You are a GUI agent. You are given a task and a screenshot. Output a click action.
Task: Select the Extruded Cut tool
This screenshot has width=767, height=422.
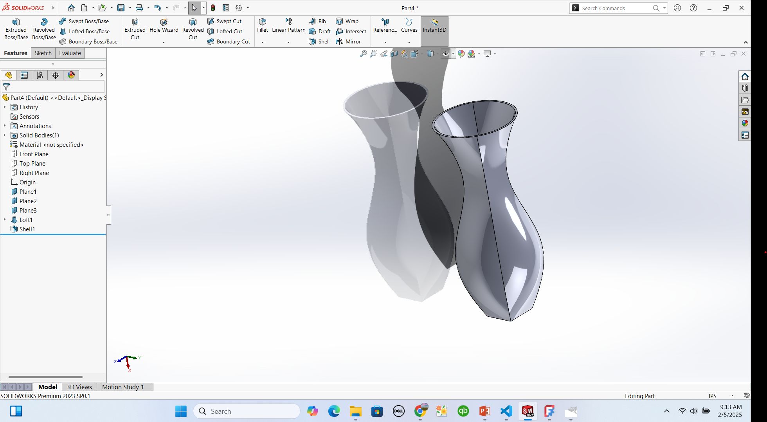pos(135,29)
